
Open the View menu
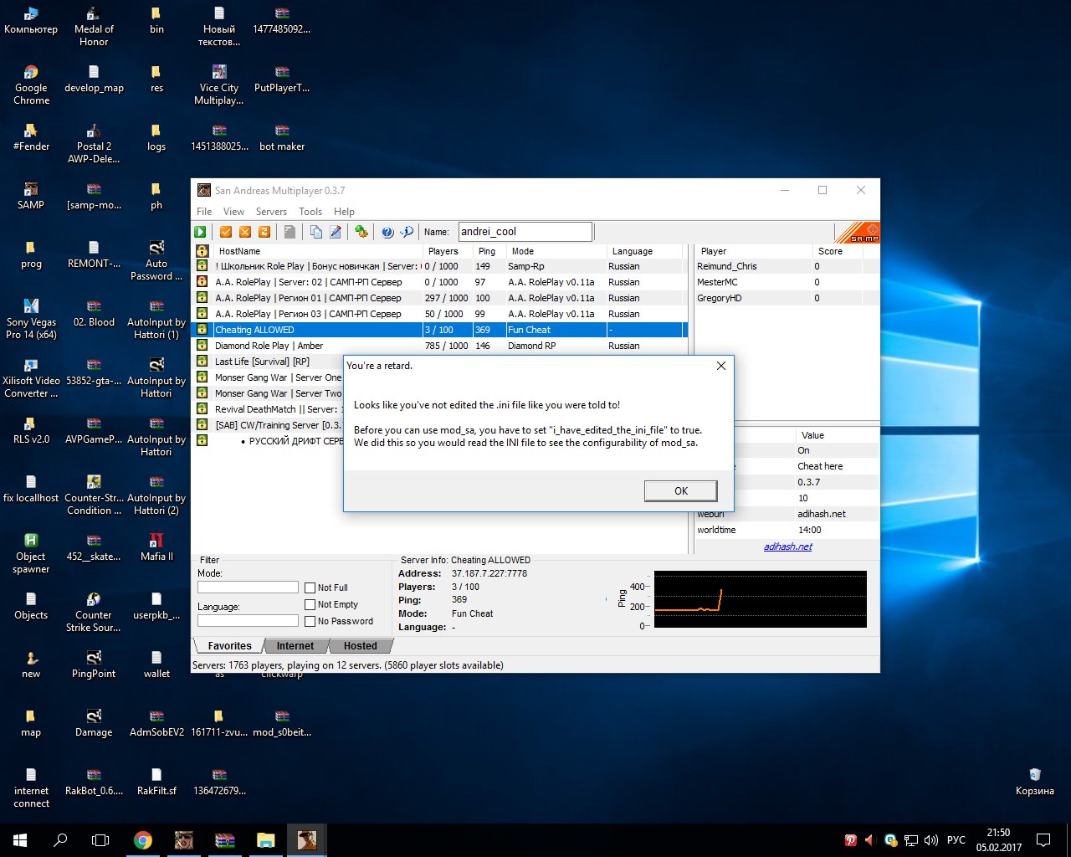[233, 212]
